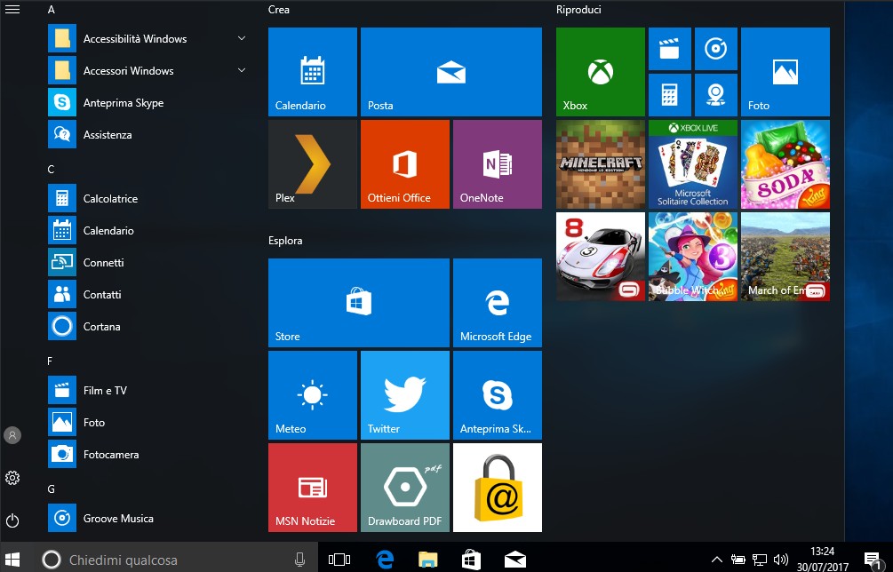Open Assistenza from the app list
Image resolution: width=893 pixels, height=572 pixels.
(149, 134)
